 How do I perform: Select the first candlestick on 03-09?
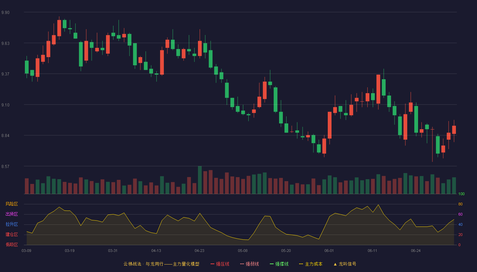(x=27, y=67)
